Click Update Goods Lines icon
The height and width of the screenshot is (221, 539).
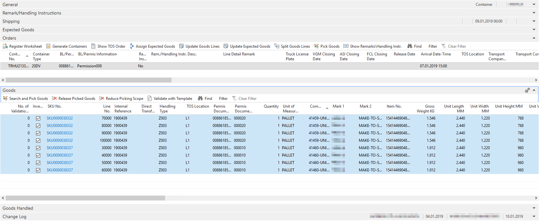point(181,46)
